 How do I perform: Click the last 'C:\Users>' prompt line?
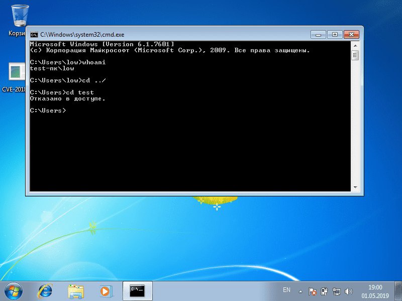[48, 111]
